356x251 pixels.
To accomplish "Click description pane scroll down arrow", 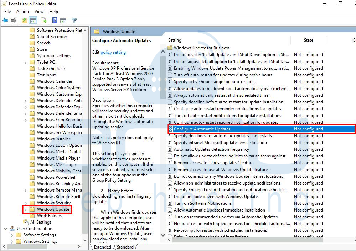I will pos(163,235).
